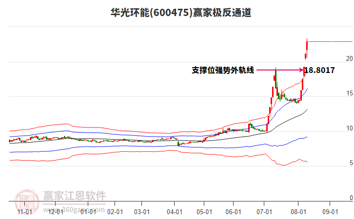Click the annotation label 支撑位强势外轨线
The height and width of the screenshot is (219, 354).
click(x=223, y=70)
